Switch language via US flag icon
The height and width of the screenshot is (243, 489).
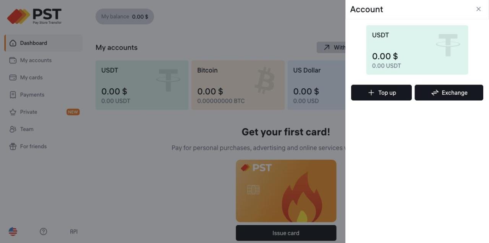(x=13, y=232)
